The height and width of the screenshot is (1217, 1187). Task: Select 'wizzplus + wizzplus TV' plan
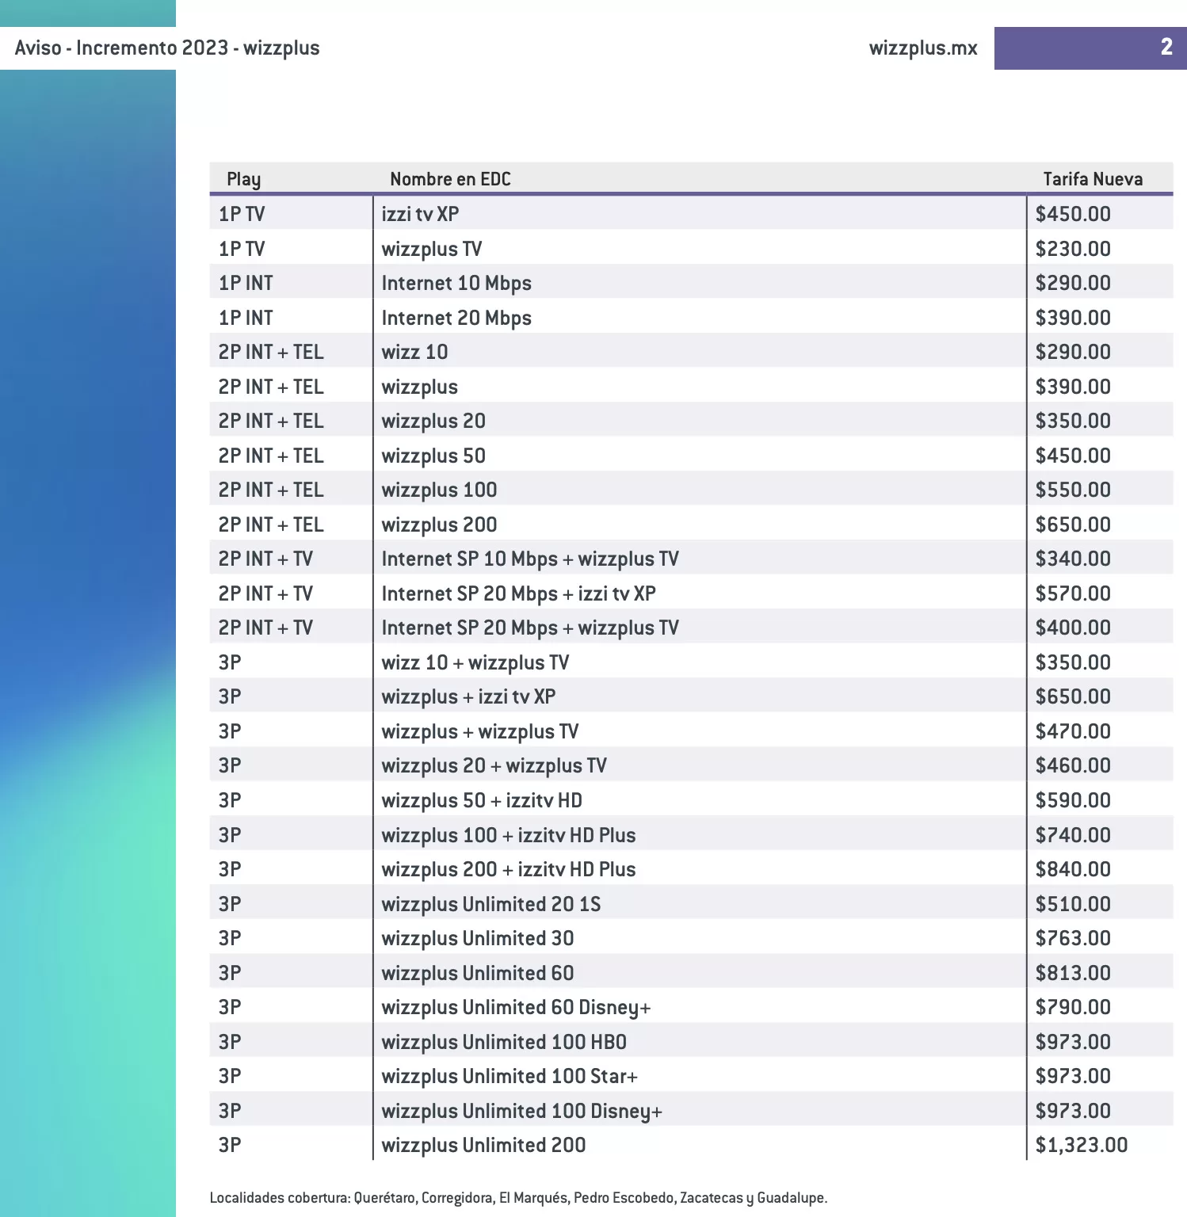pos(480,731)
